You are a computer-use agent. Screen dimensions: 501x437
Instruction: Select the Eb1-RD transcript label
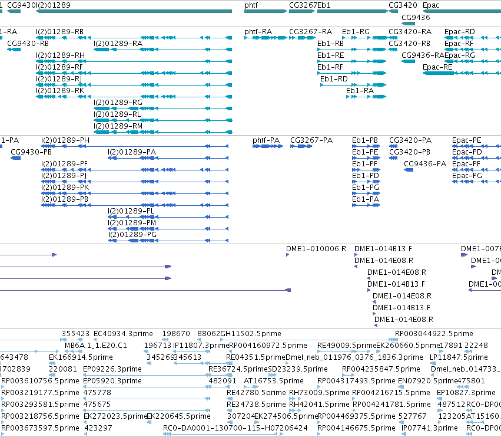pos(334,79)
